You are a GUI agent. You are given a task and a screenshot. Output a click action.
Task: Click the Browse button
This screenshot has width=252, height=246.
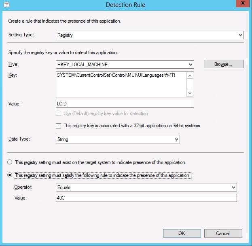pyautogui.click(x=223, y=64)
